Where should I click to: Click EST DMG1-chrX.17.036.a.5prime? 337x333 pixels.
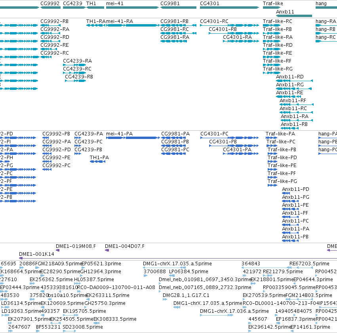pos(234,311)
